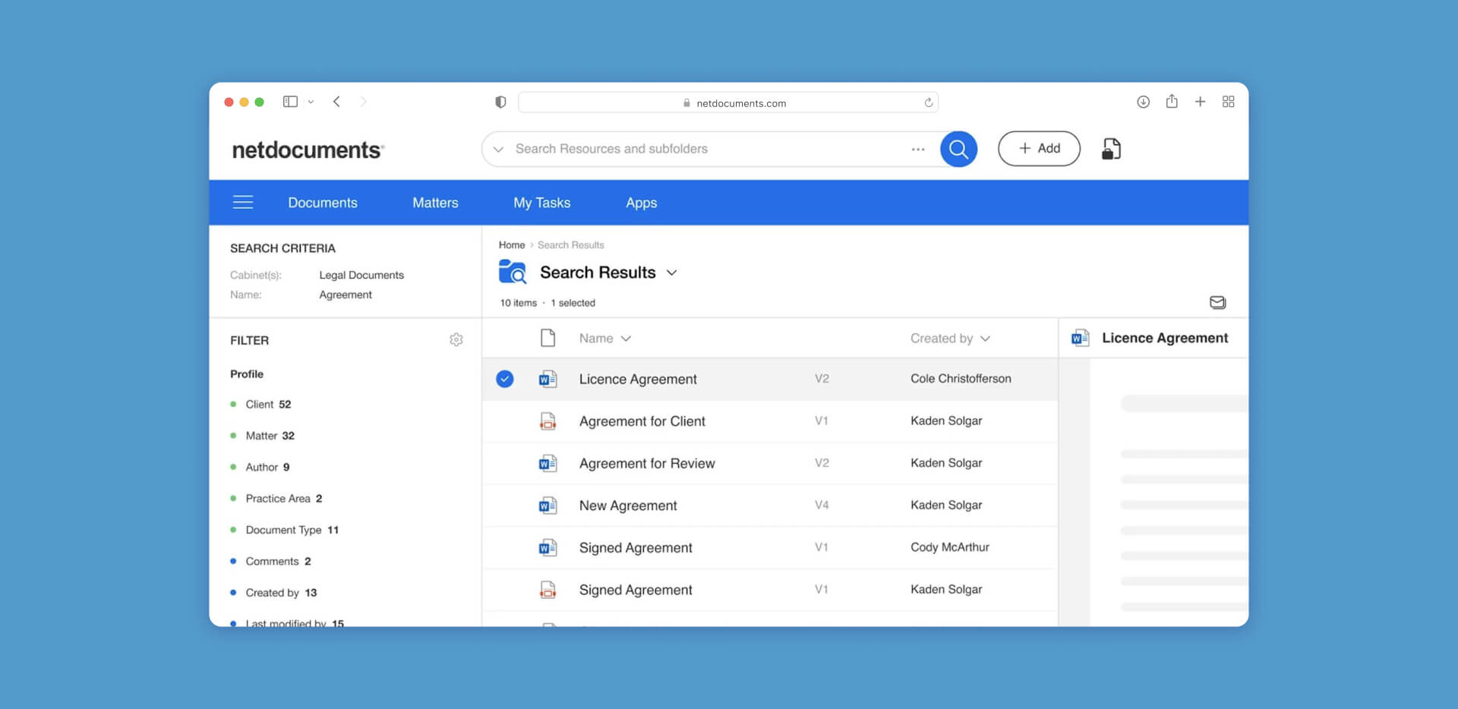This screenshot has width=1458, height=709.
Task: Go to My Tasks tab
Action: (x=541, y=203)
